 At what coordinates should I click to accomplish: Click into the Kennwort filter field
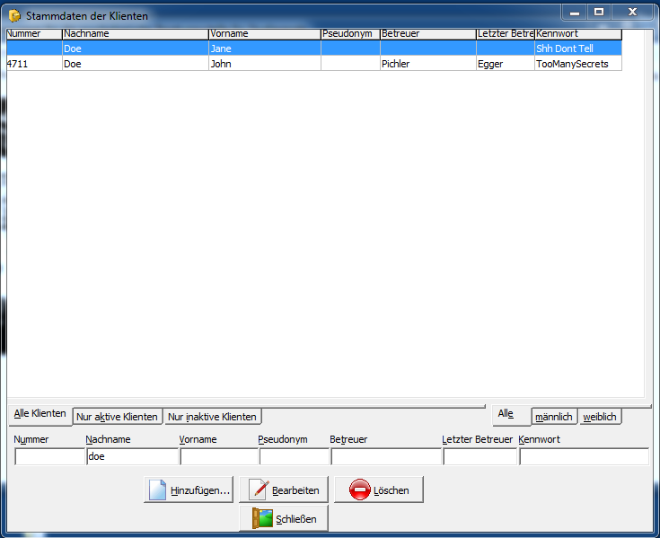[584, 456]
